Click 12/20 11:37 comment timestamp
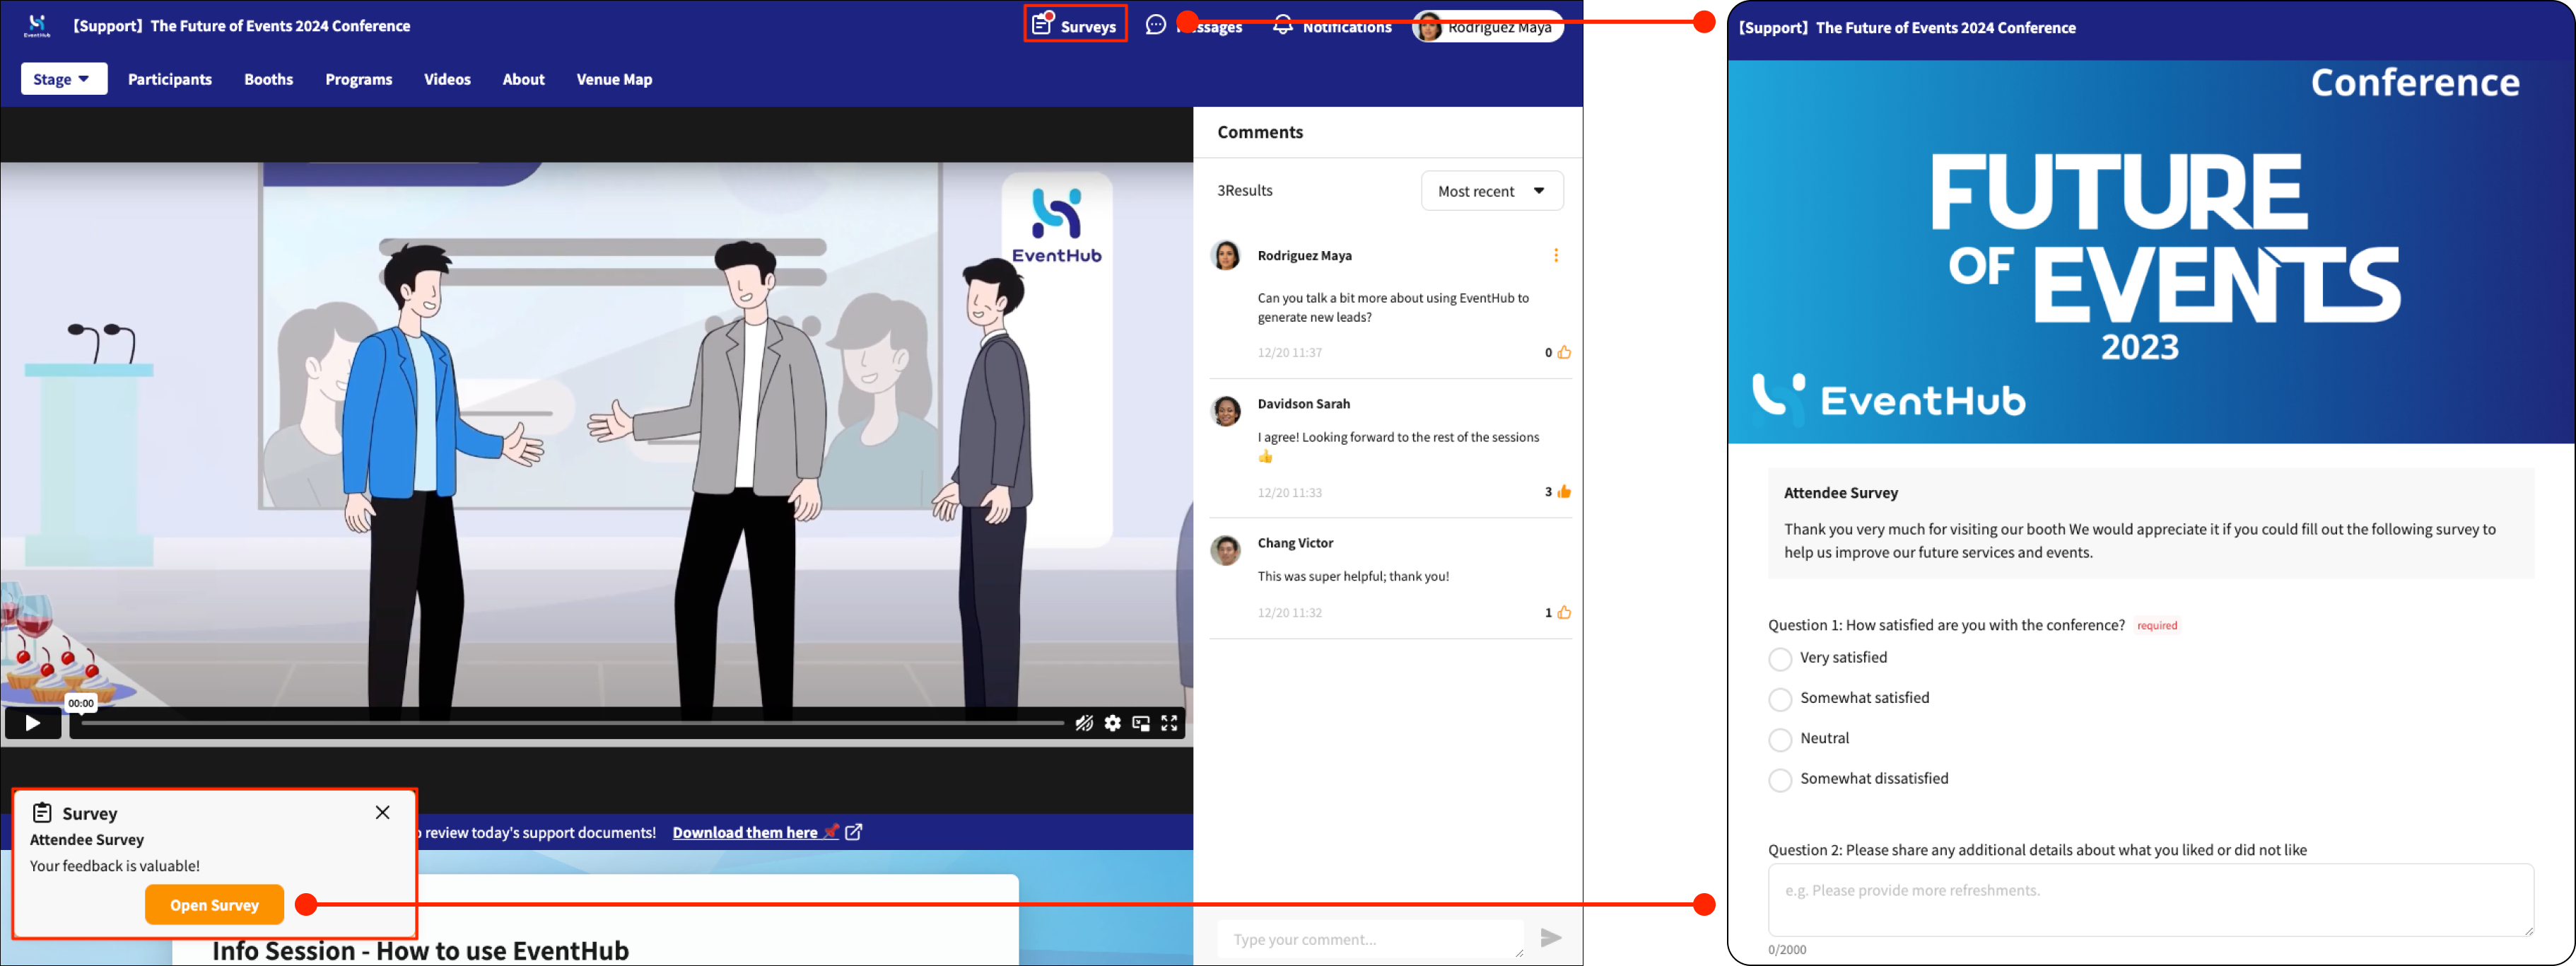The image size is (2576, 966). [x=1289, y=352]
